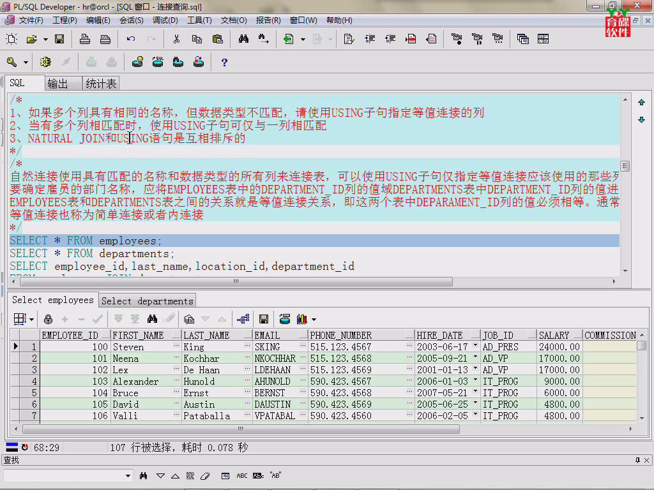Click the SELECT * FROM departments line
This screenshot has width=654, height=490.
(92, 253)
